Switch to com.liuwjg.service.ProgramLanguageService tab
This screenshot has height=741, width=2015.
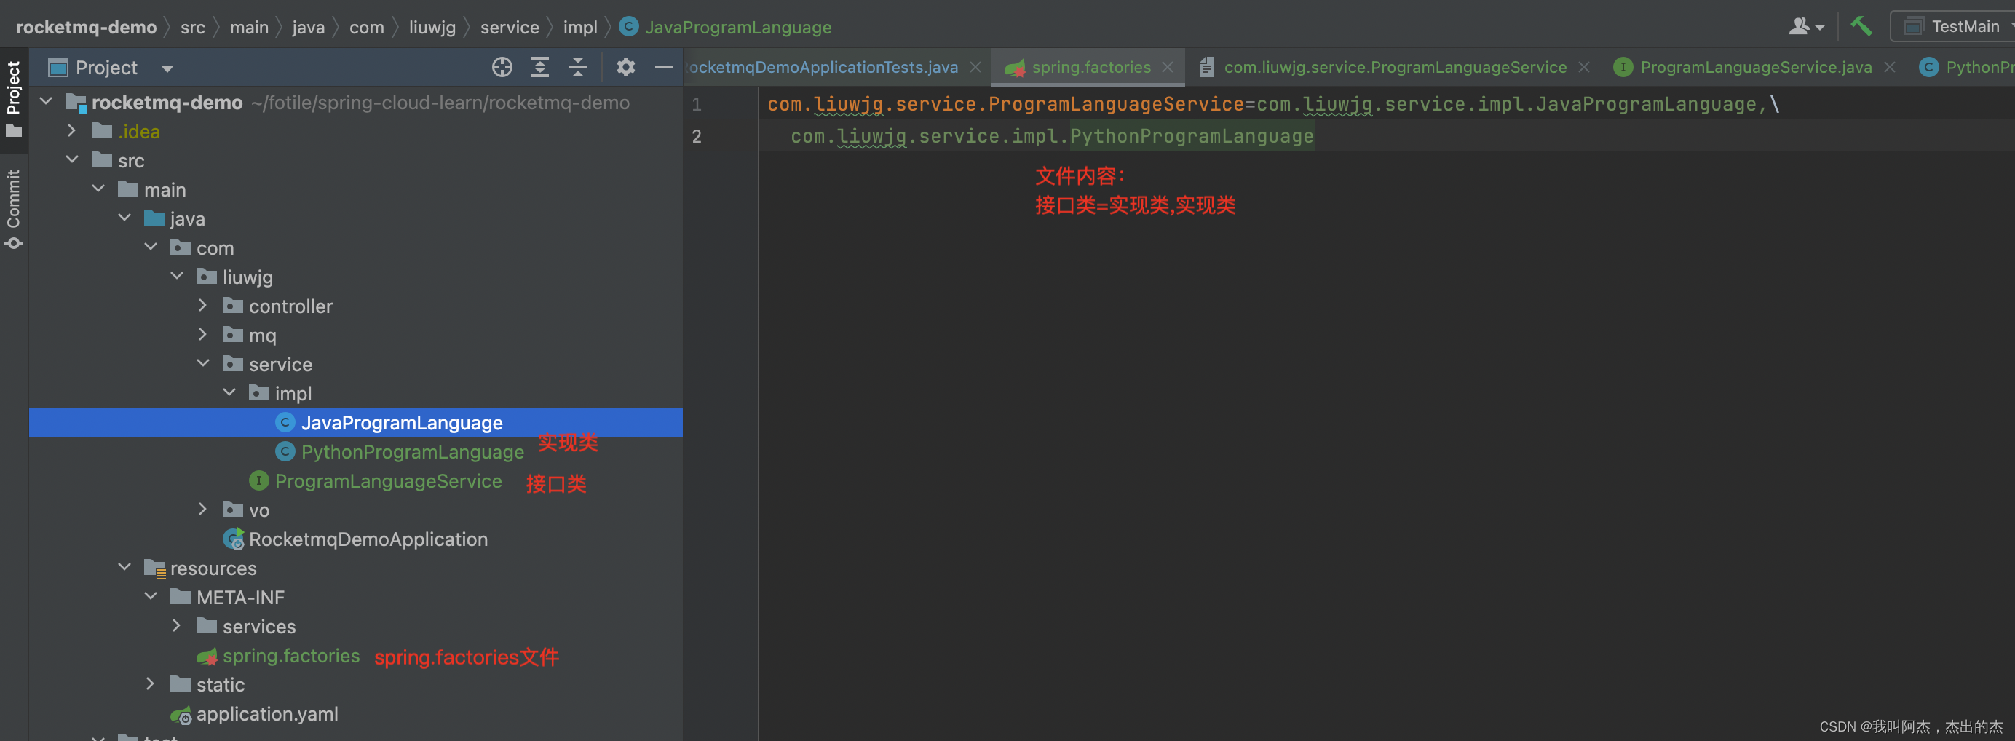tap(1395, 67)
